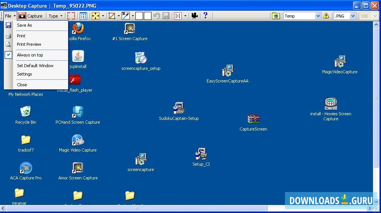Click the vertical scrollbar thumb
This screenshot has width=381, height=213.
click(x=376, y=97)
